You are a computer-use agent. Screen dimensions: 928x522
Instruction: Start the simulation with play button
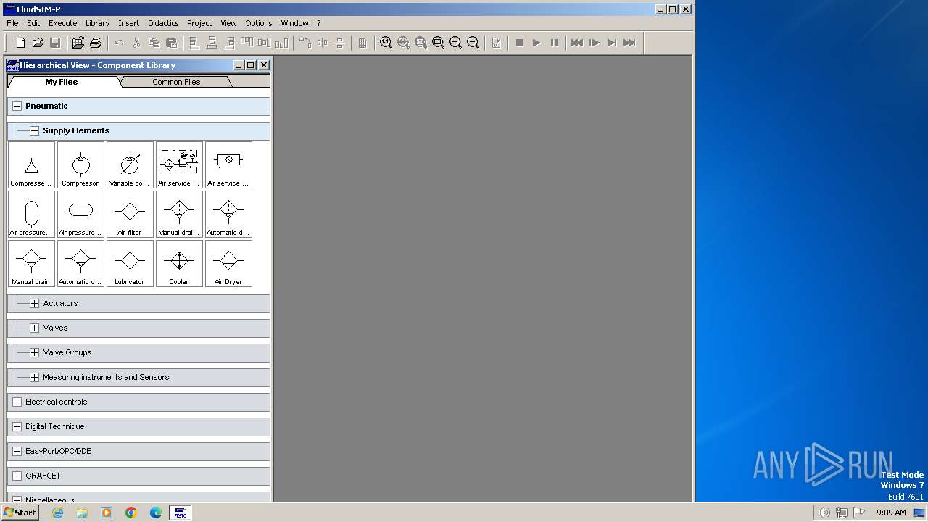coord(536,43)
